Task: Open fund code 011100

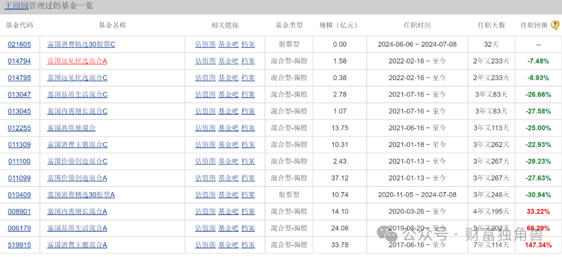Action: pyautogui.click(x=19, y=161)
